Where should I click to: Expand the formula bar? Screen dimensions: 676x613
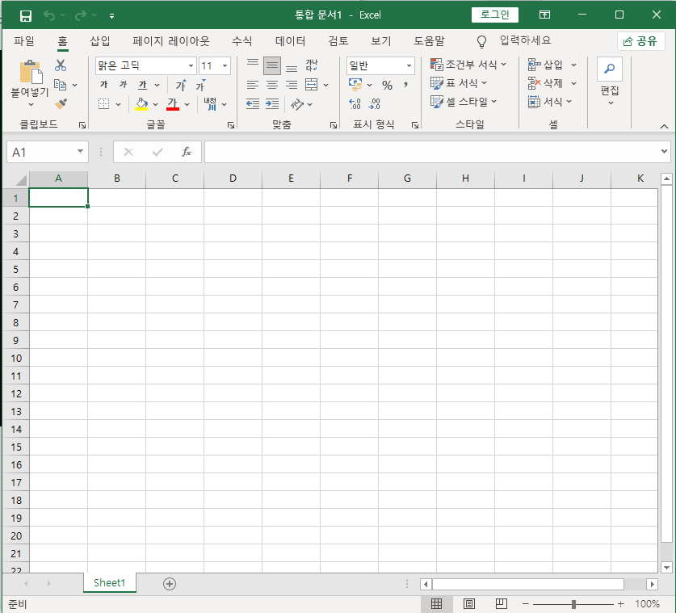tap(664, 151)
